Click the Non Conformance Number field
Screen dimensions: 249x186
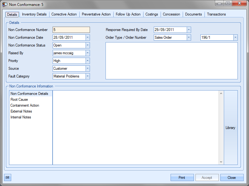(71, 30)
